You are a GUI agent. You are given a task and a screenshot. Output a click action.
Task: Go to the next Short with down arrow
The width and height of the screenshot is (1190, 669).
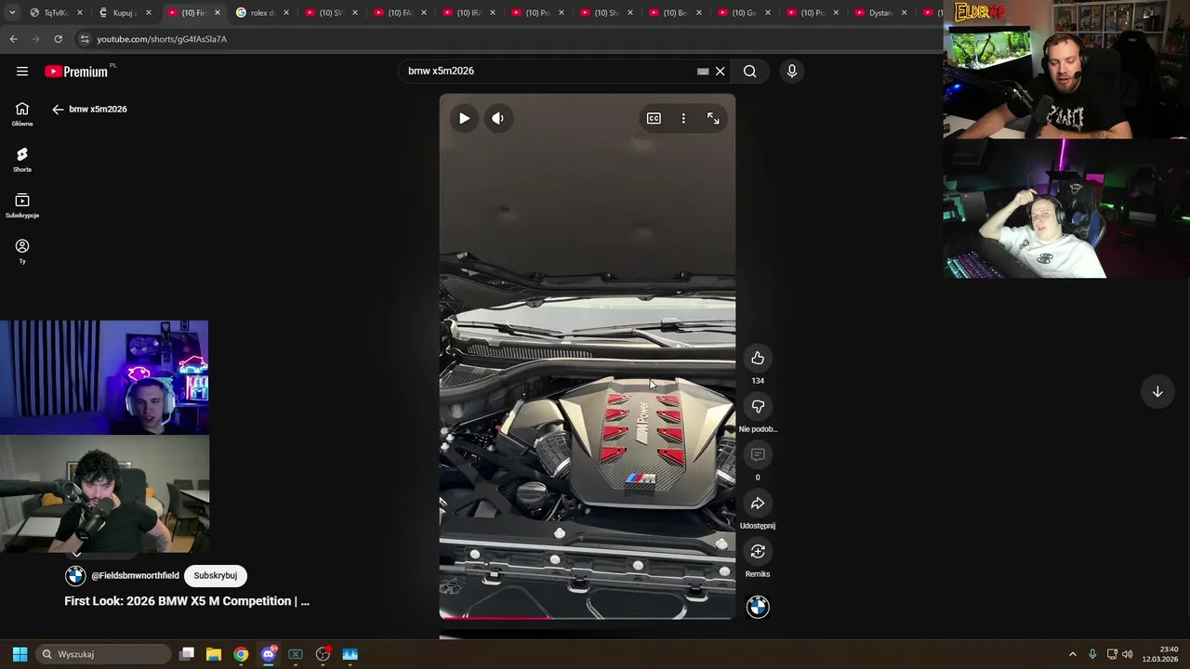tap(1157, 391)
